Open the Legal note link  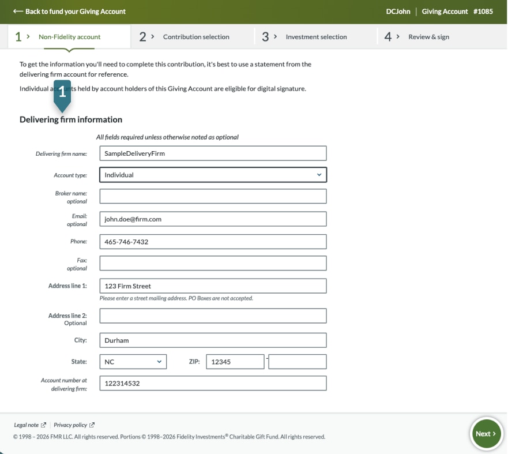27,425
